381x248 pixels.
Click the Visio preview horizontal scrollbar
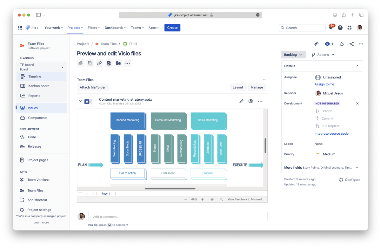click(170, 189)
